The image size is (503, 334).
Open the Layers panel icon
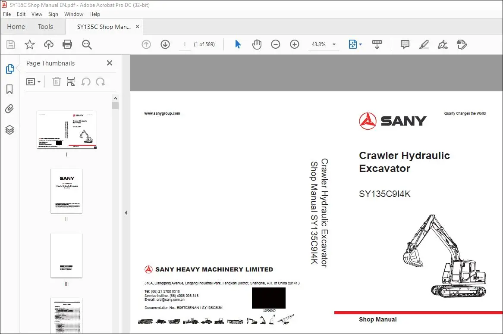9,129
